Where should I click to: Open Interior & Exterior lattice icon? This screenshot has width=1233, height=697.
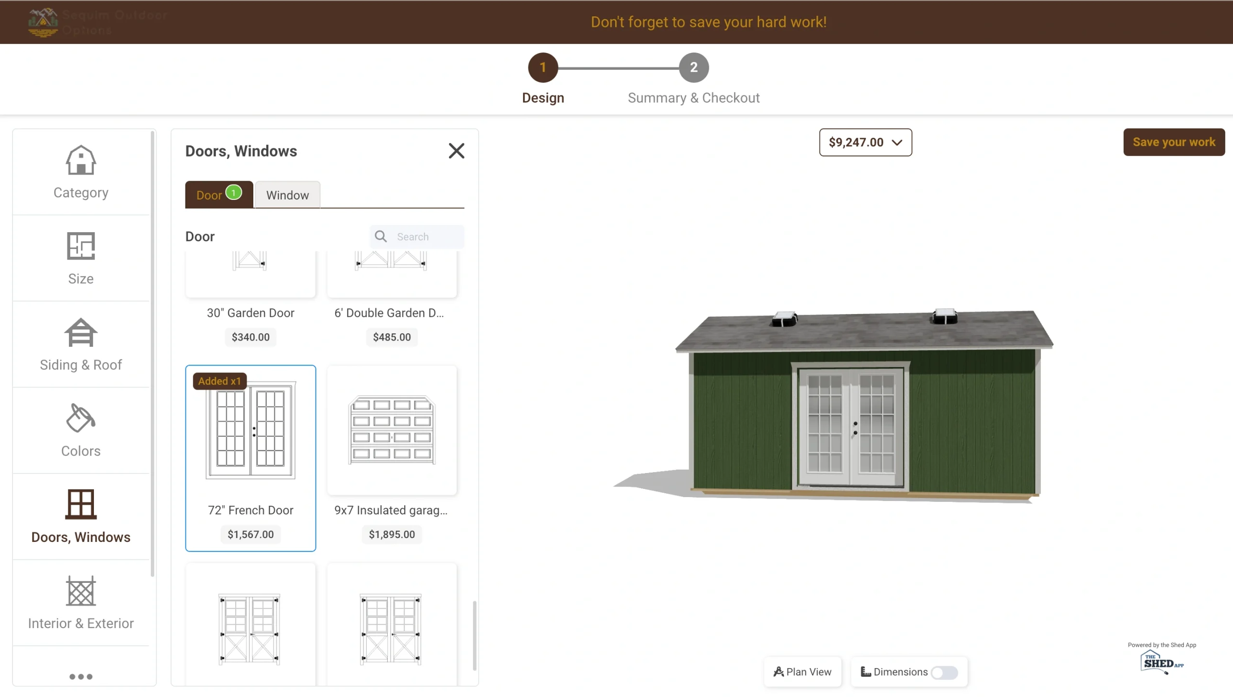[80, 591]
